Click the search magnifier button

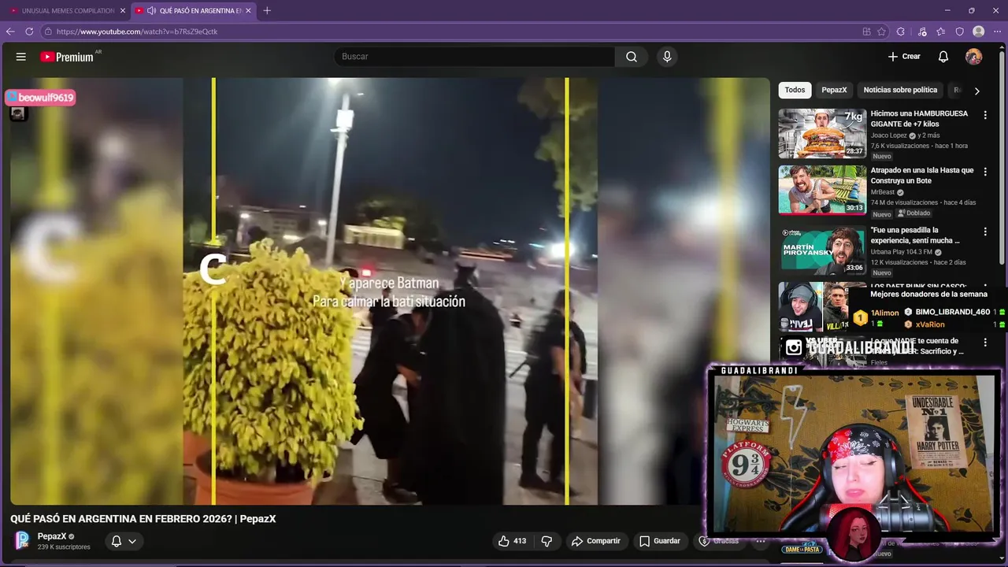pos(632,57)
